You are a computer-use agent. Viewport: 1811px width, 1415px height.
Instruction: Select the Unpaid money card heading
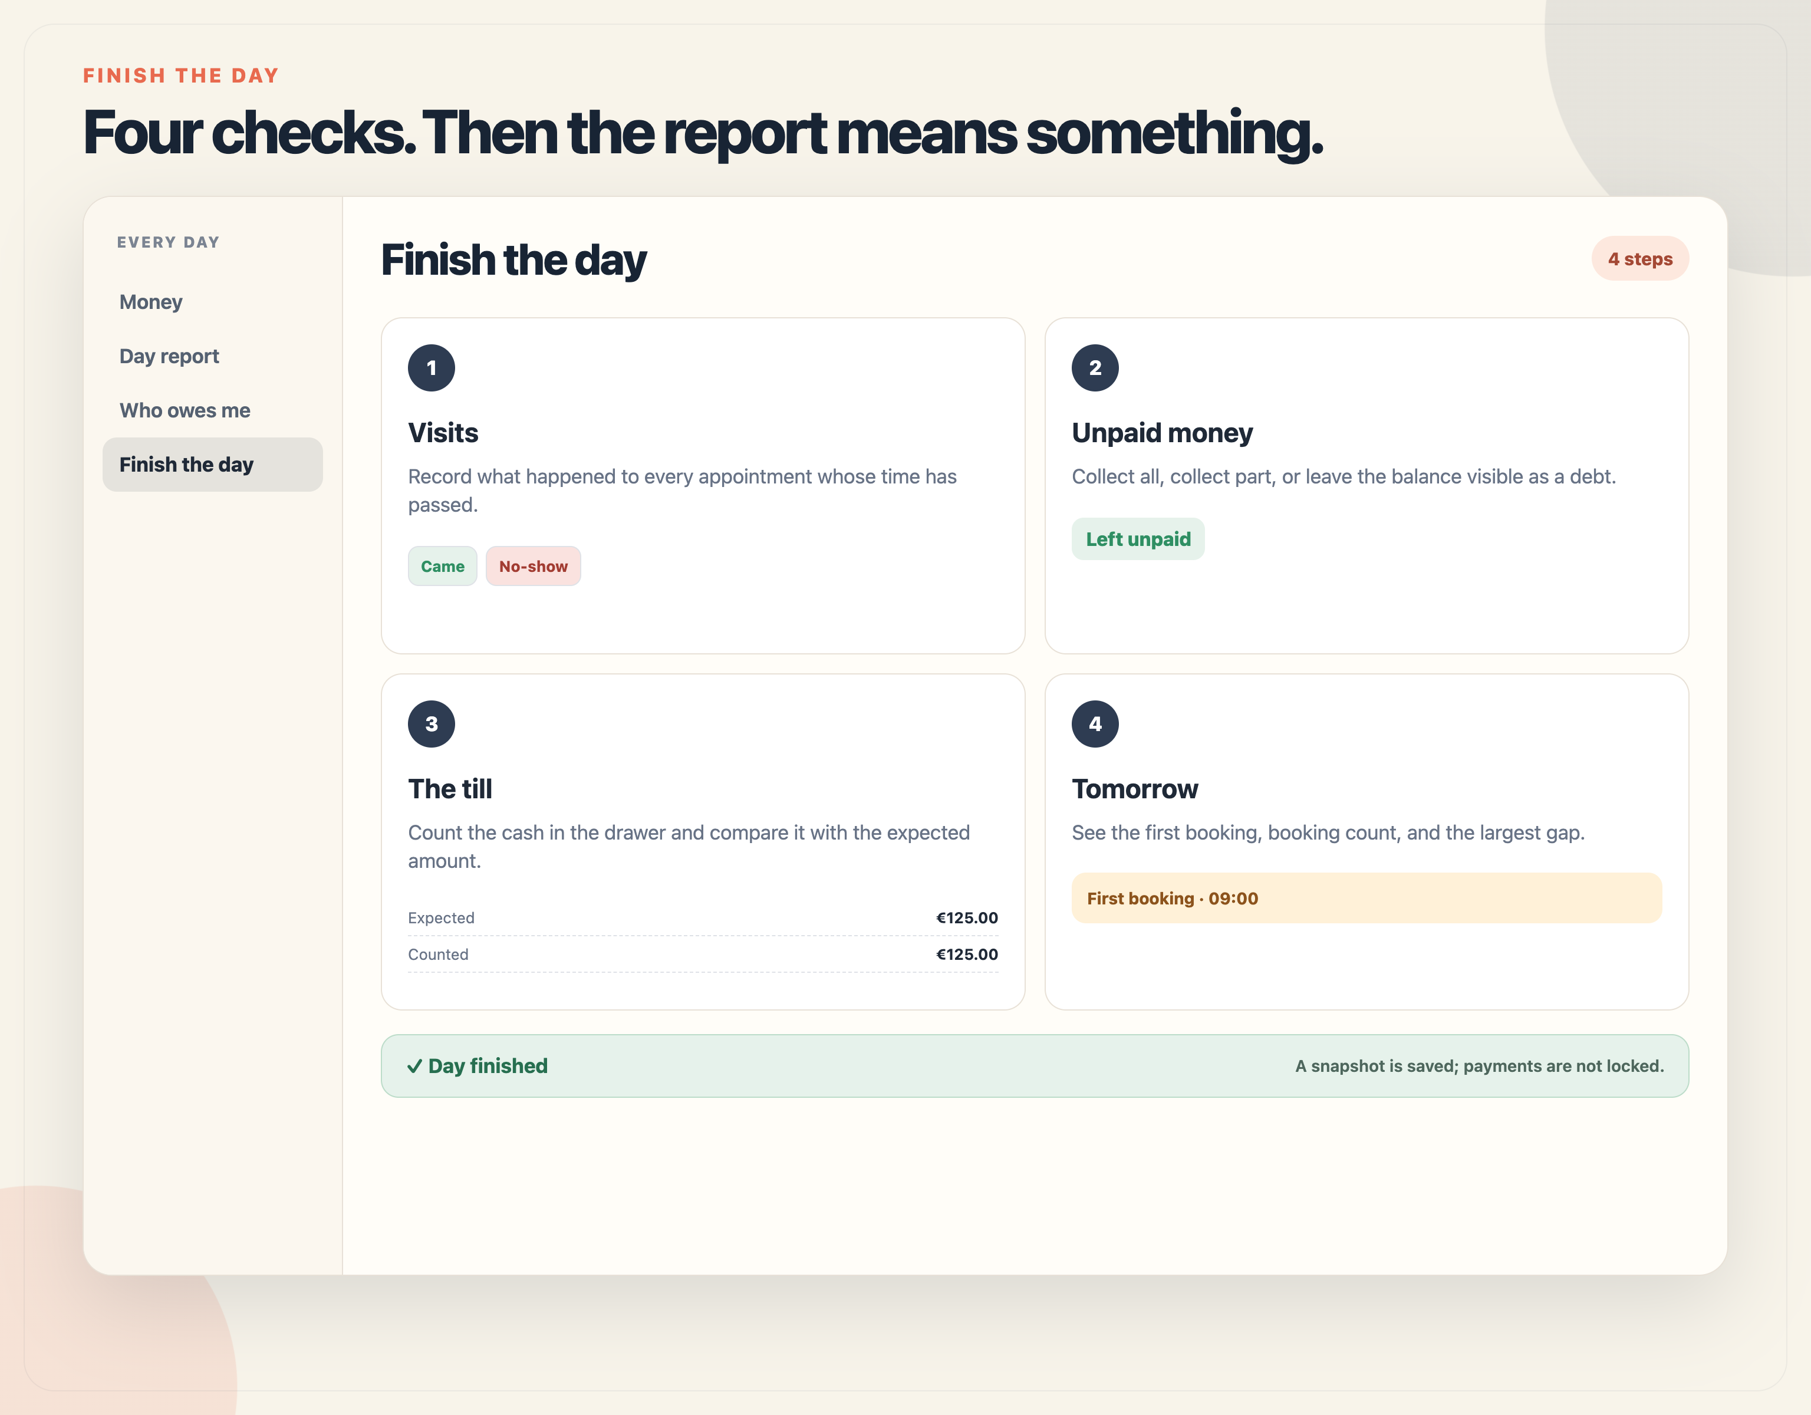(1162, 433)
